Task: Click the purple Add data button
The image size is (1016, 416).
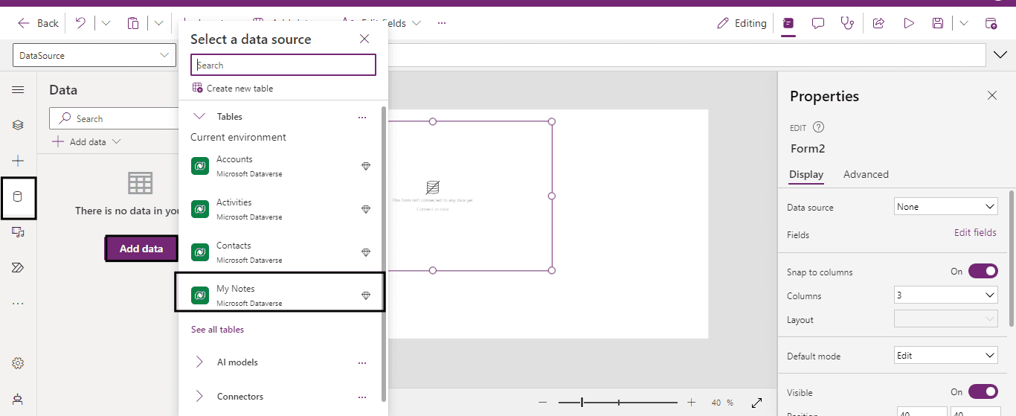Action: click(141, 249)
